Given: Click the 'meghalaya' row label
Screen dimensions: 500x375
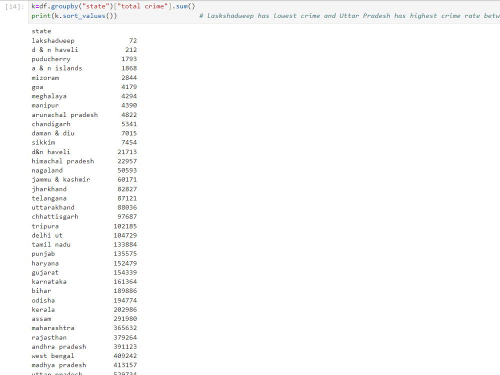Looking at the screenshot, I should pyautogui.click(x=49, y=96).
